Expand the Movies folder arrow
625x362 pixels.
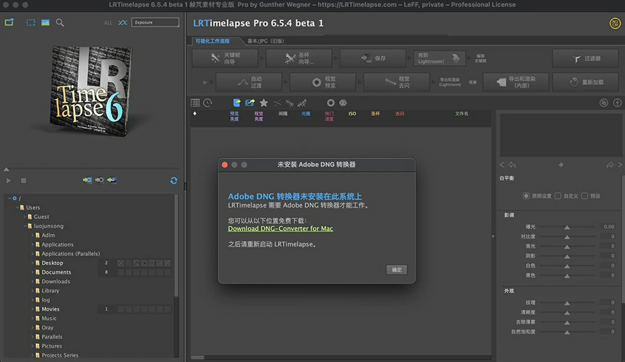32,309
